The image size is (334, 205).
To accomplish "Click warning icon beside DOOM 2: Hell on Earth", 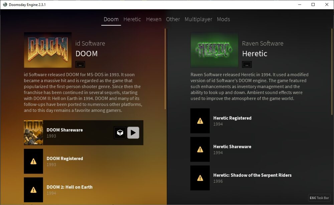I will point(33,190).
